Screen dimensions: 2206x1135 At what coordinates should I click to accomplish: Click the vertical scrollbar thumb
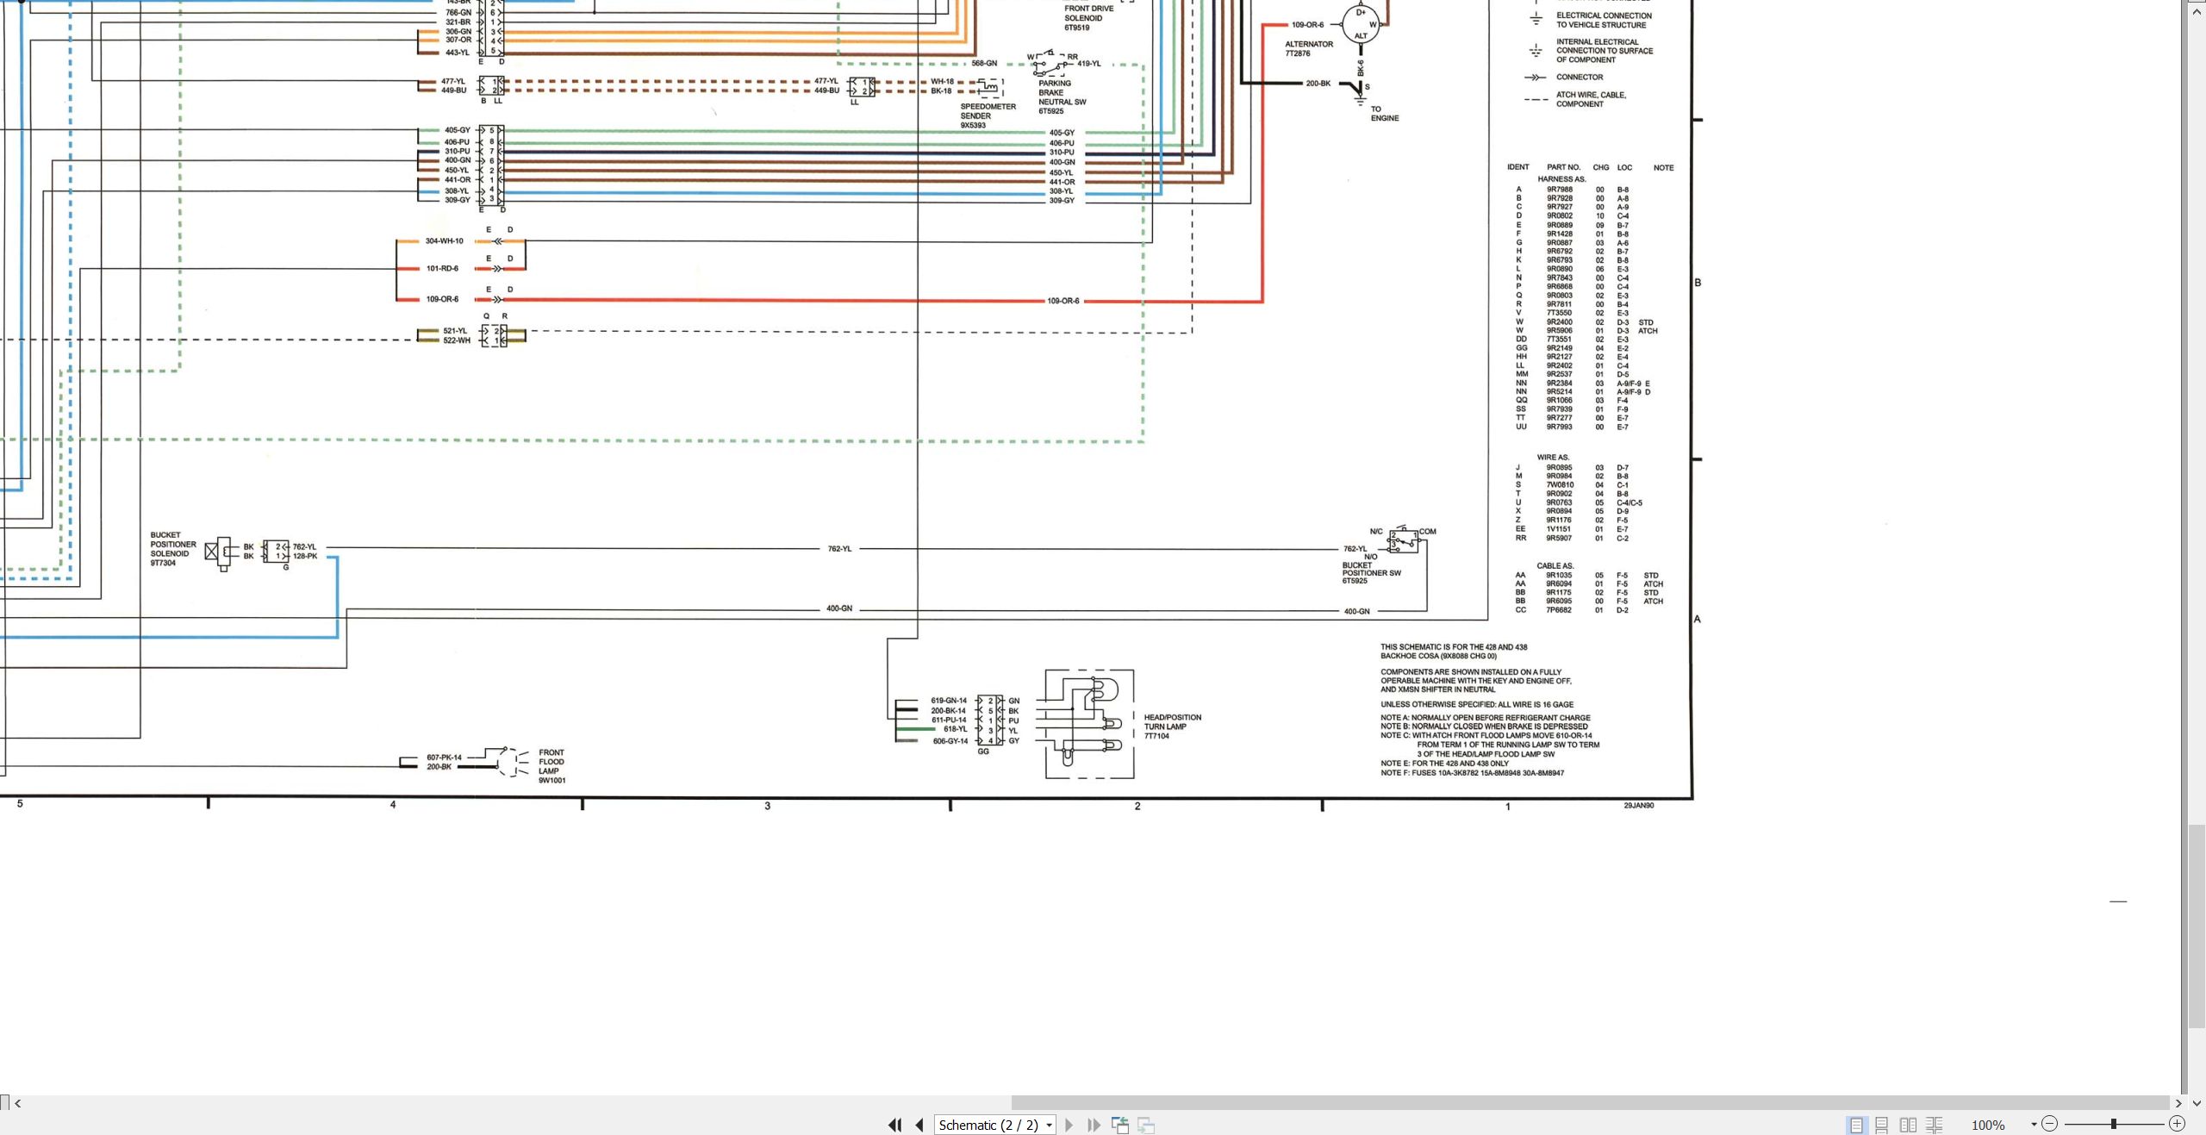point(2197,926)
